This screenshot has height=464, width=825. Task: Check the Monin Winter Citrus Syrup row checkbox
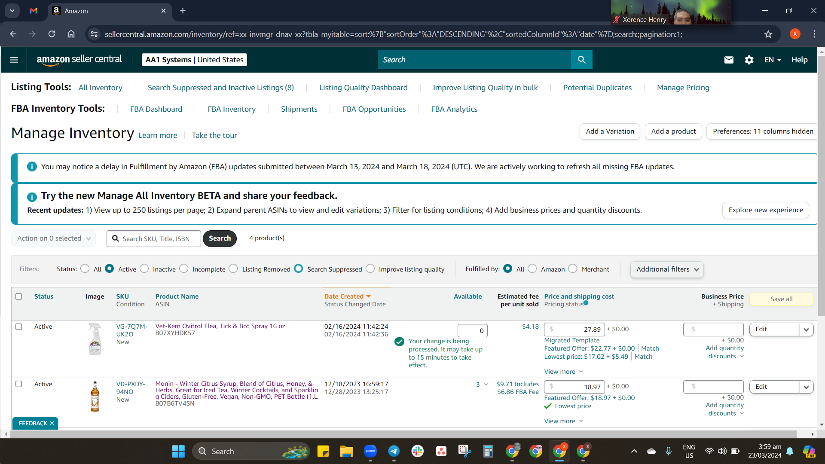19,384
